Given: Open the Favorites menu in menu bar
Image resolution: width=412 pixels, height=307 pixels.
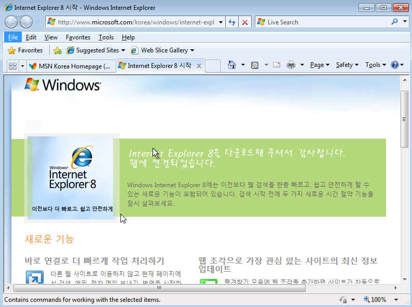Looking at the screenshot, I should [x=78, y=37].
